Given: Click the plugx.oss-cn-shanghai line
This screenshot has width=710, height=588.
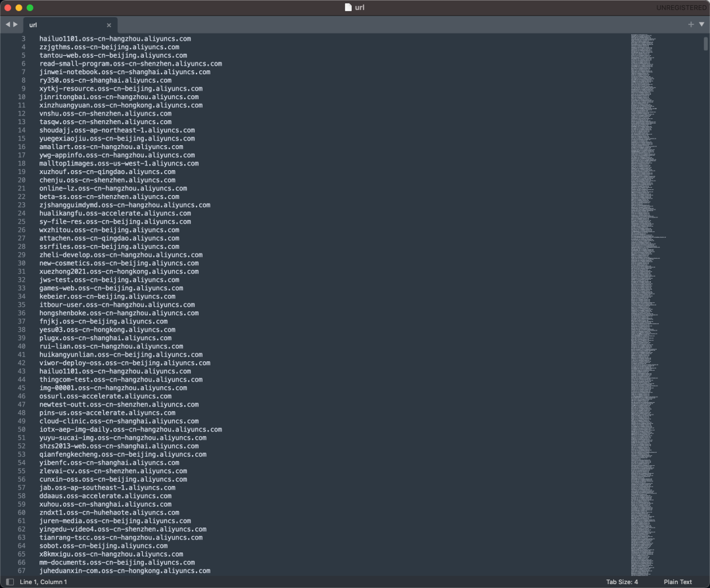Looking at the screenshot, I should pyautogui.click(x=105, y=338).
